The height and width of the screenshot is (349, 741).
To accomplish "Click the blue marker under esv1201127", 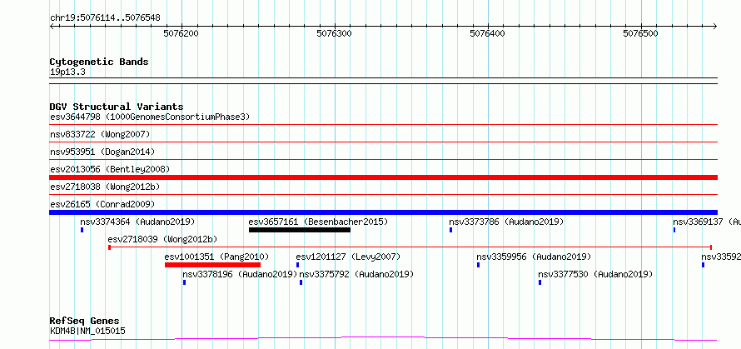I will coord(298,265).
